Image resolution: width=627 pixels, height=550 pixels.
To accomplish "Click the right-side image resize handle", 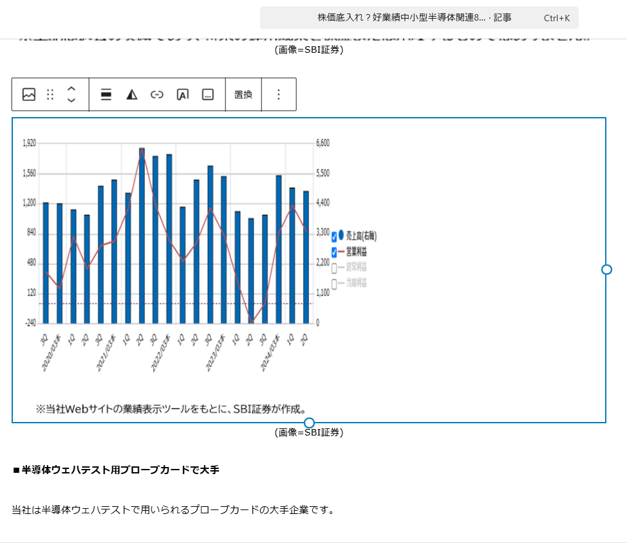I will point(606,270).
